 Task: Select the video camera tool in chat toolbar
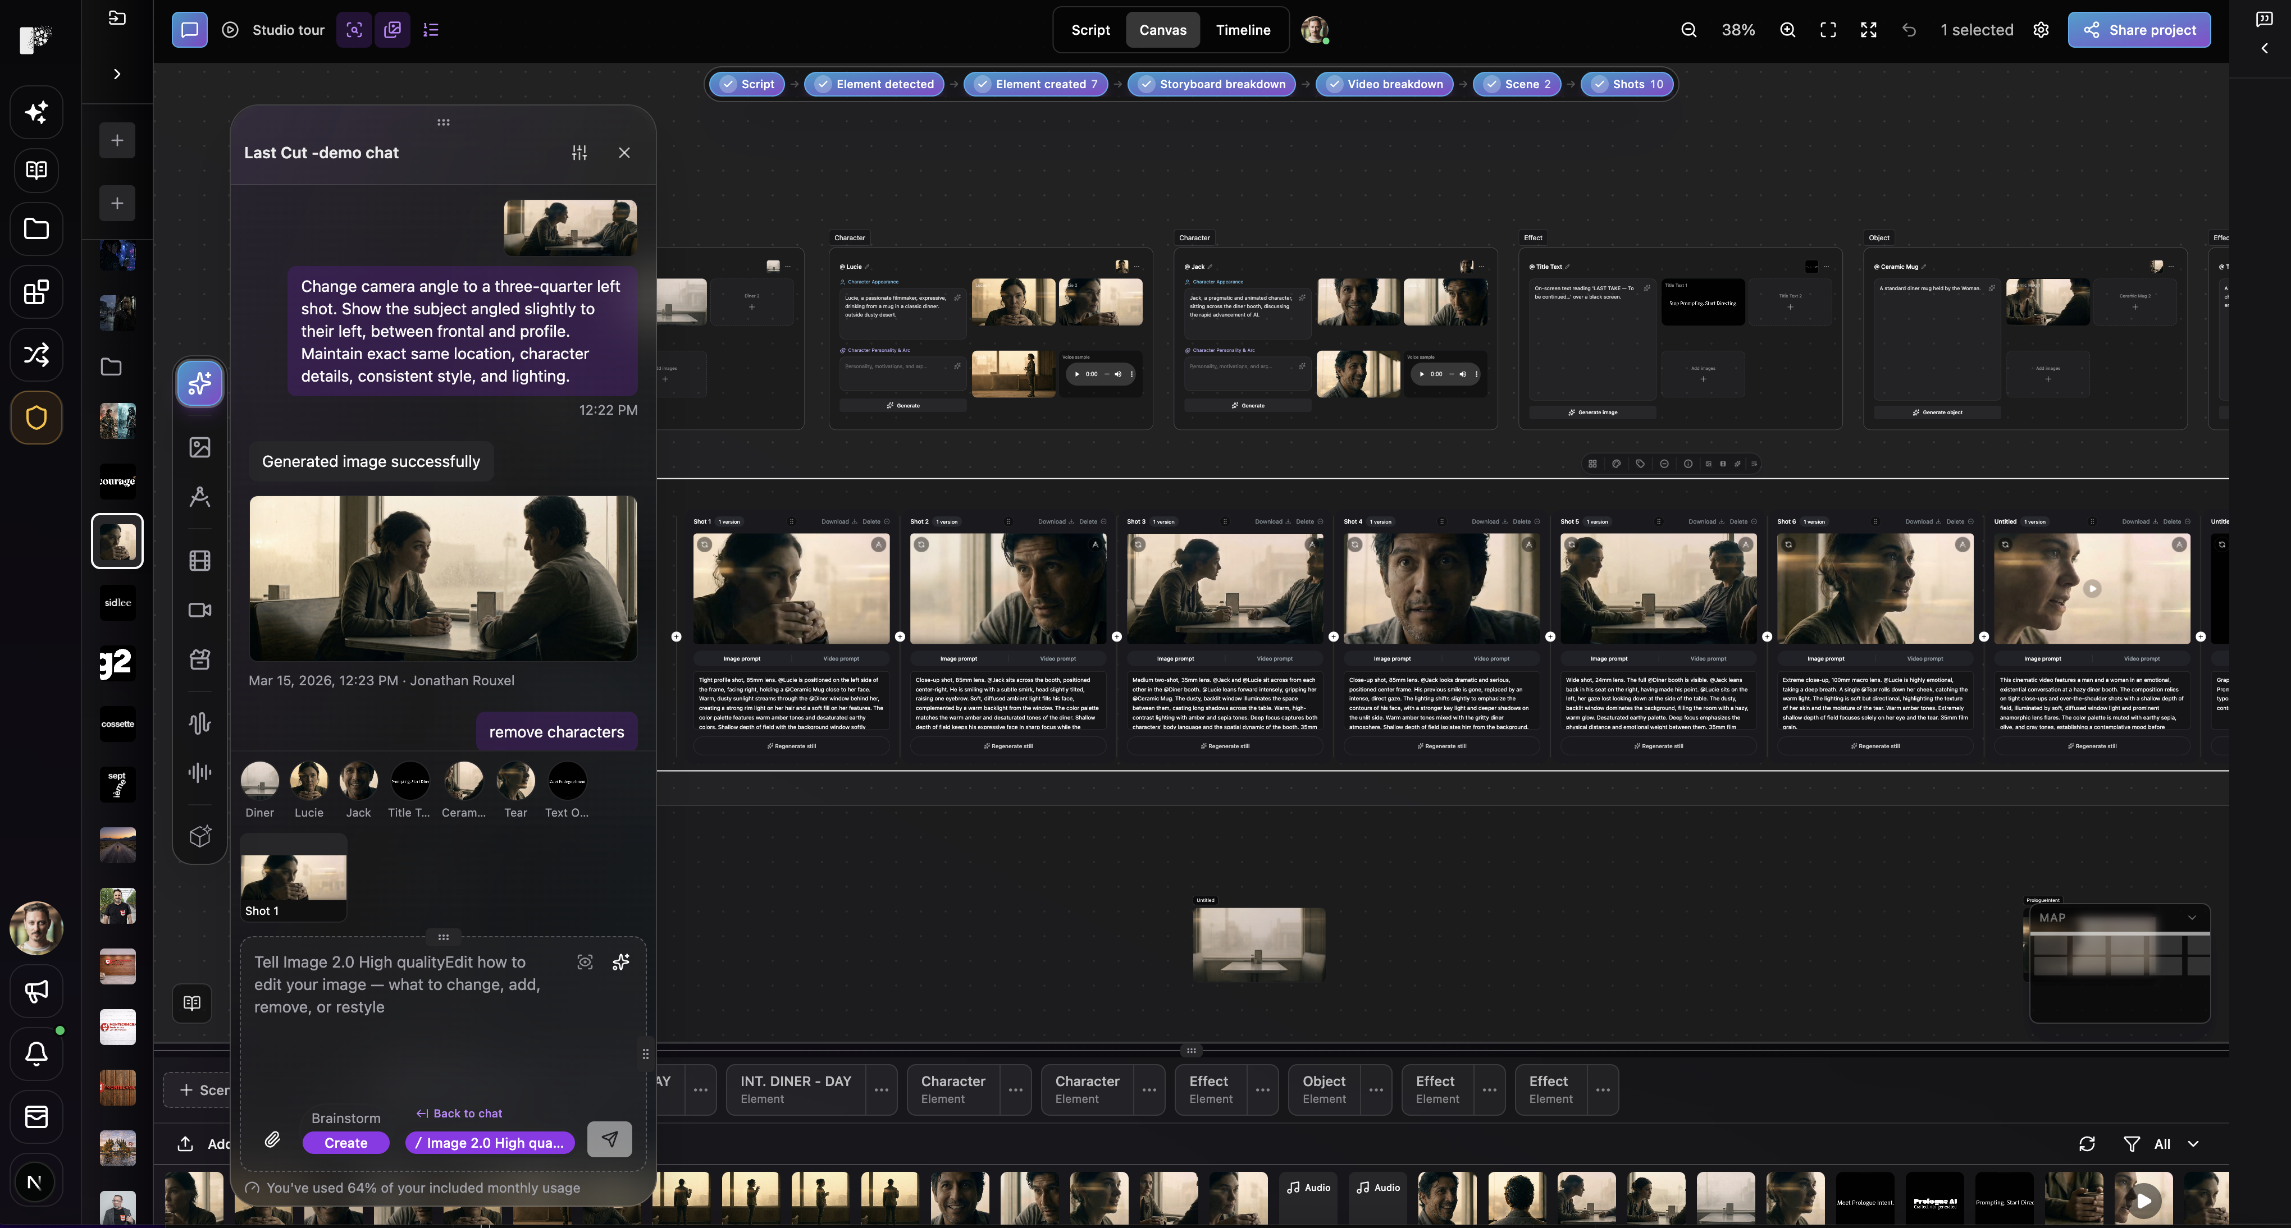[x=200, y=610]
